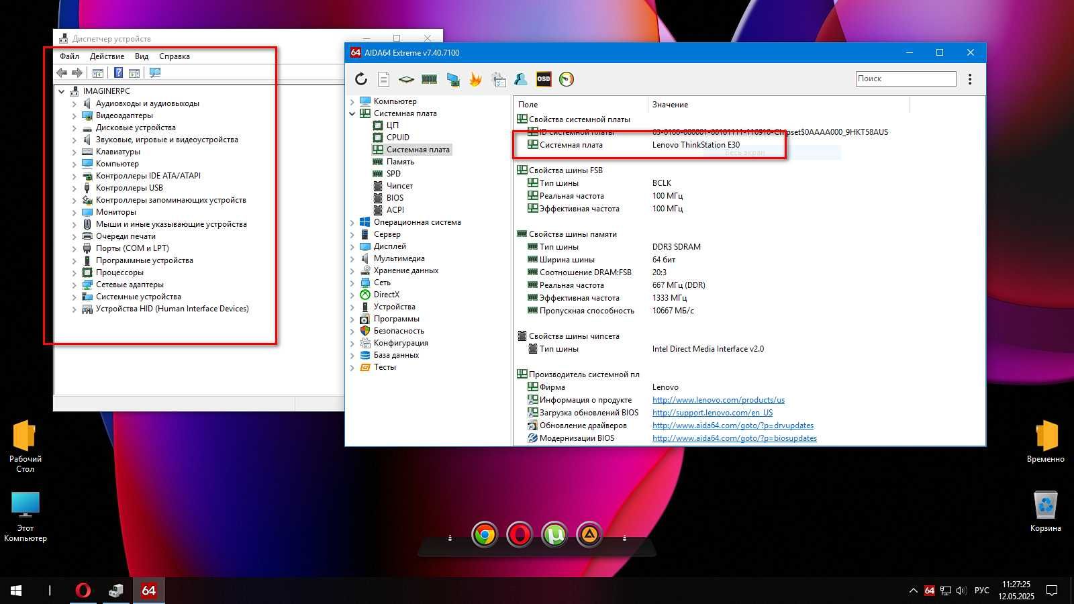Click the AIDA64 taskbar button
This screenshot has height=604, width=1074.
148,591
